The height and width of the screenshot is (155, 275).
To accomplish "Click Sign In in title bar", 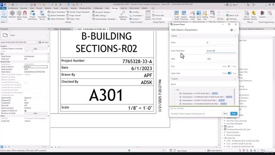I will click(233, 5).
